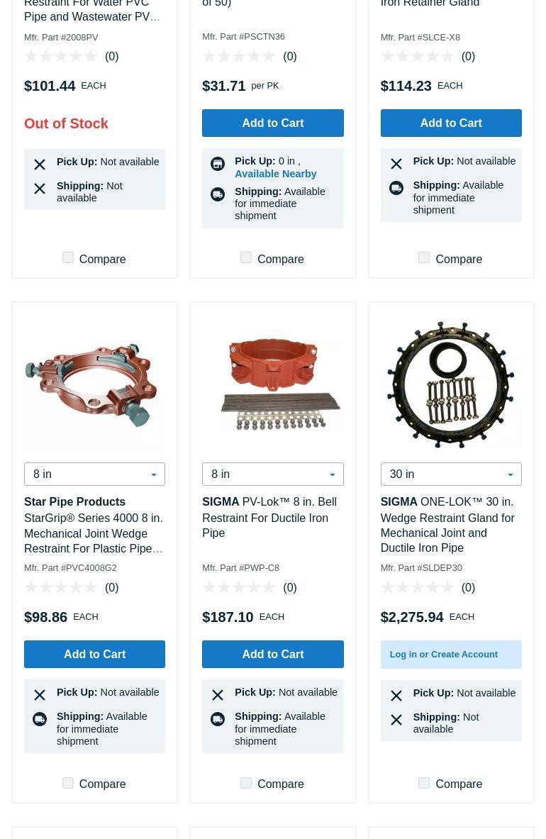This screenshot has height=839, width=546.
Task: Open the 8 in size dropdown for StarGrip
Action: [x=94, y=474]
